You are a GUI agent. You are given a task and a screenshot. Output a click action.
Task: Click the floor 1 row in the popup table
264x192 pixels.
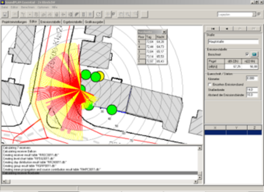coord(152,61)
